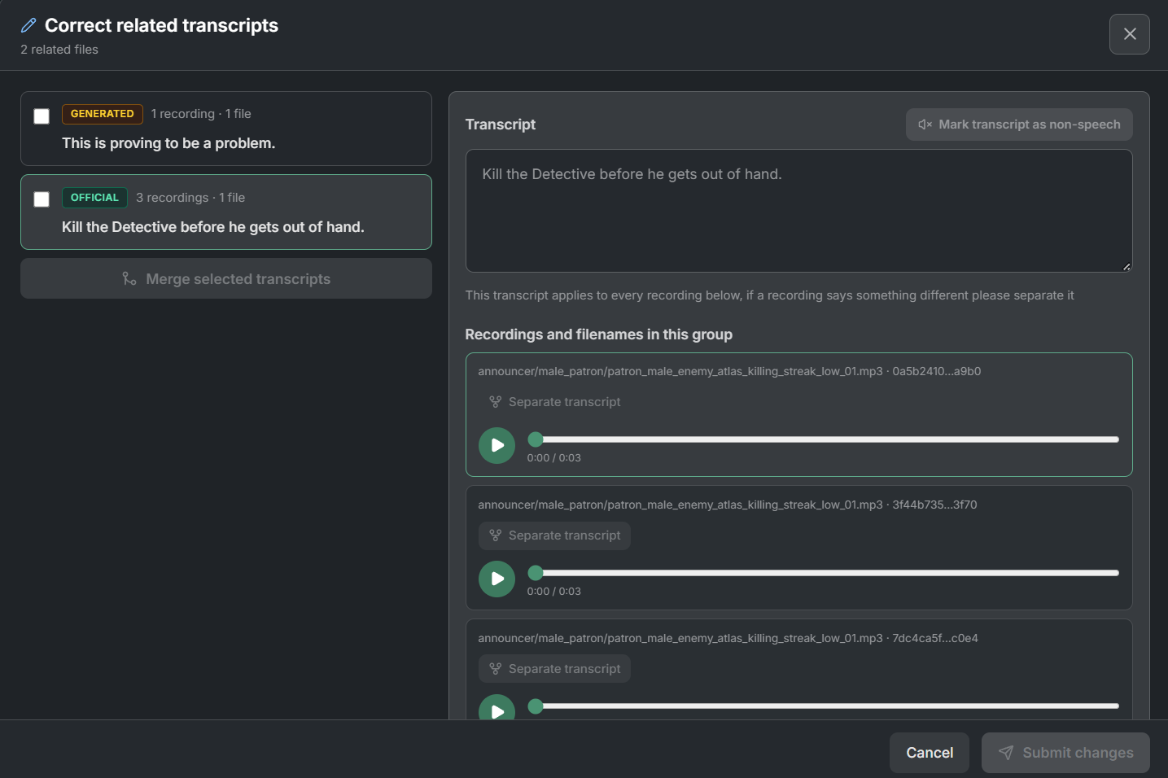Screen dimensions: 1168x778
Task: Click the '1 recording · 1 file' label
Action: 201,114
